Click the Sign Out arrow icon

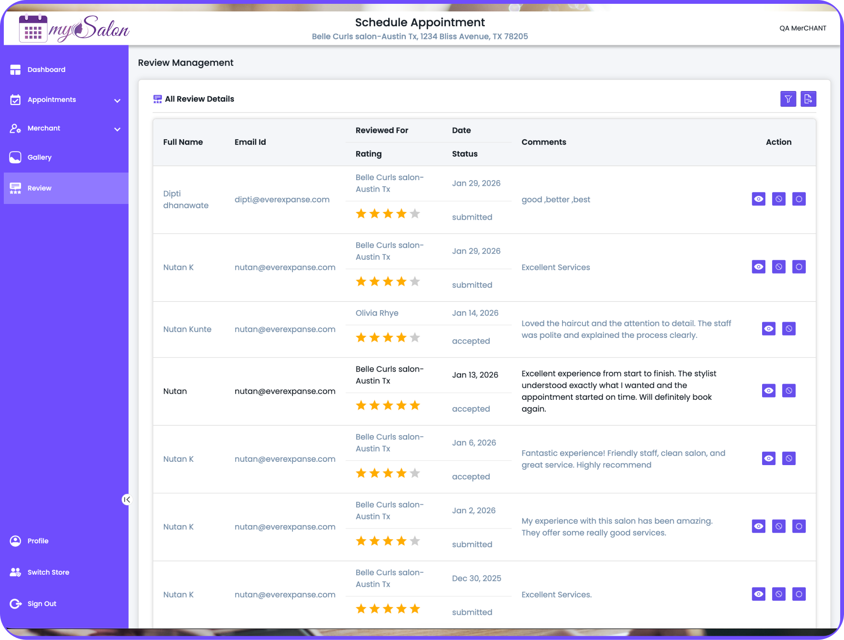15,603
